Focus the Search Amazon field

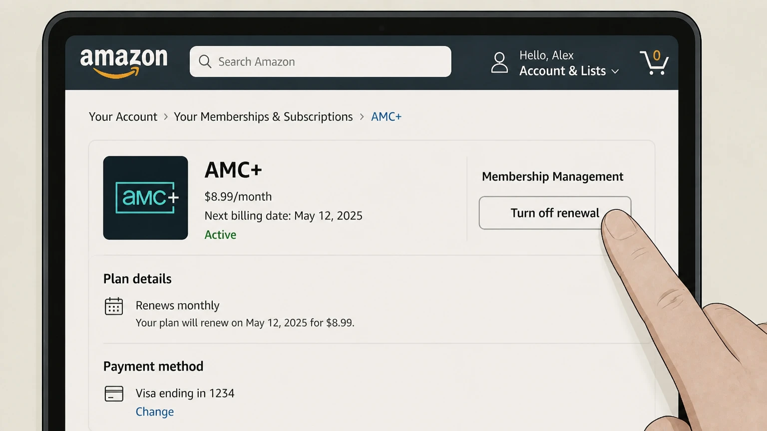pyautogui.click(x=320, y=61)
